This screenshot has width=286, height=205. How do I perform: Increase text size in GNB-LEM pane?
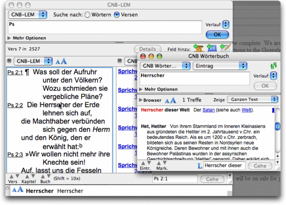tap(63, 61)
